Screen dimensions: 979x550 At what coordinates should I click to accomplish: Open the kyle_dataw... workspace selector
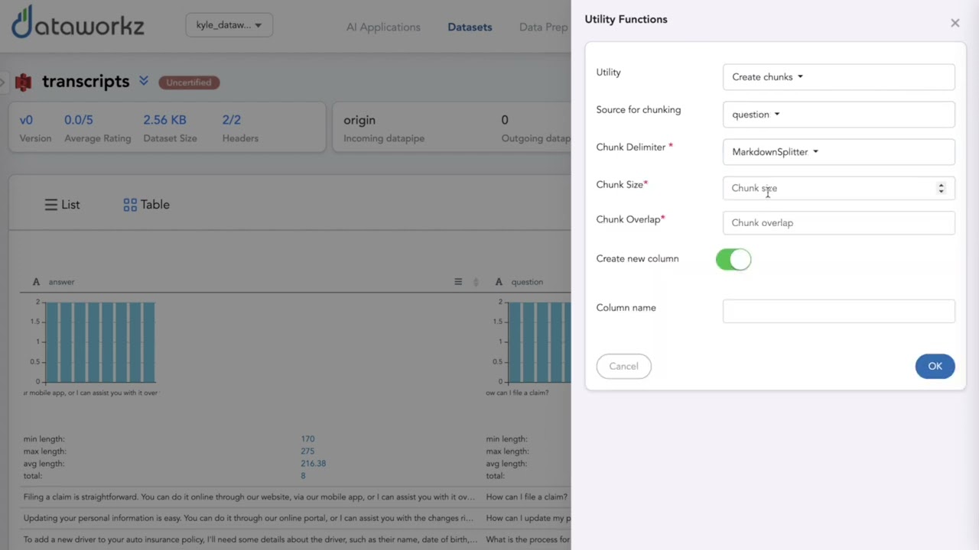tap(229, 25)
